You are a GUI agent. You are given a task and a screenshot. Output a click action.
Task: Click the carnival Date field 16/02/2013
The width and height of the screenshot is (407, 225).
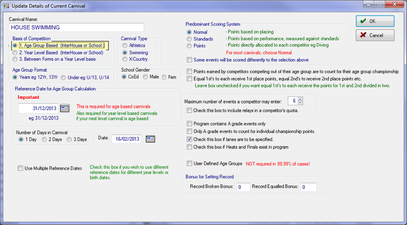[127, 139]
